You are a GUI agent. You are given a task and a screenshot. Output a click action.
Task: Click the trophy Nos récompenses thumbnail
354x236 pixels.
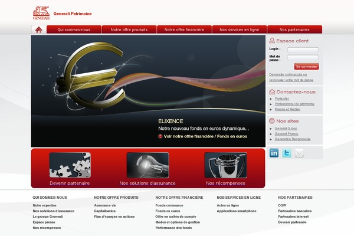(225, 165)
